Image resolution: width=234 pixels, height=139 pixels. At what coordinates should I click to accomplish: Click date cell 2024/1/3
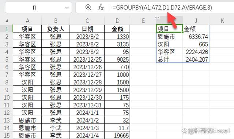click(87, 128)
